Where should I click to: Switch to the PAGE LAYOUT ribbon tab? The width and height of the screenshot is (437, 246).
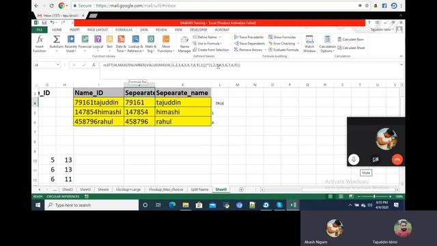[98, 30]
